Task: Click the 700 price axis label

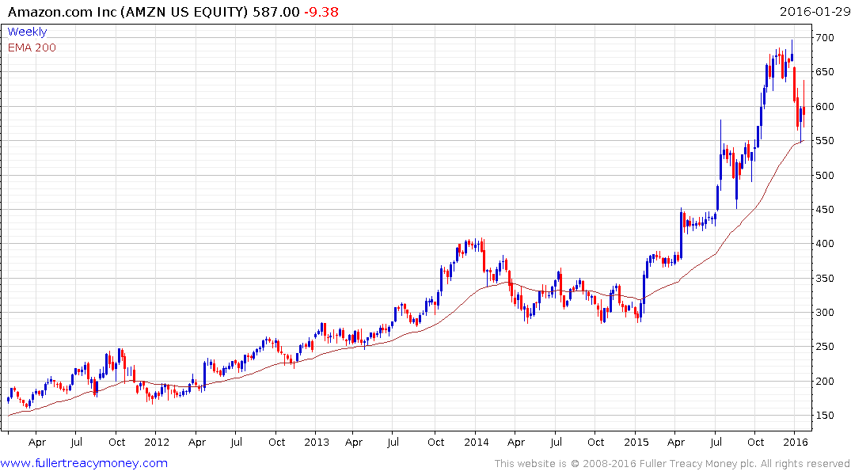Action: [x=824, y=37]
